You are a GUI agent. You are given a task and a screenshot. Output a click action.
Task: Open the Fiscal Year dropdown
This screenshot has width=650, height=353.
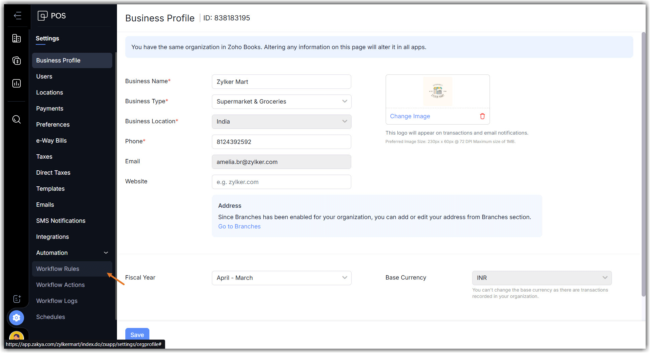click(281, 278)
